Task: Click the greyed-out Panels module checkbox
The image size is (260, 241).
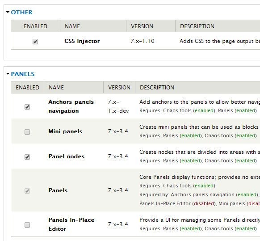Action: click(27, 191)
